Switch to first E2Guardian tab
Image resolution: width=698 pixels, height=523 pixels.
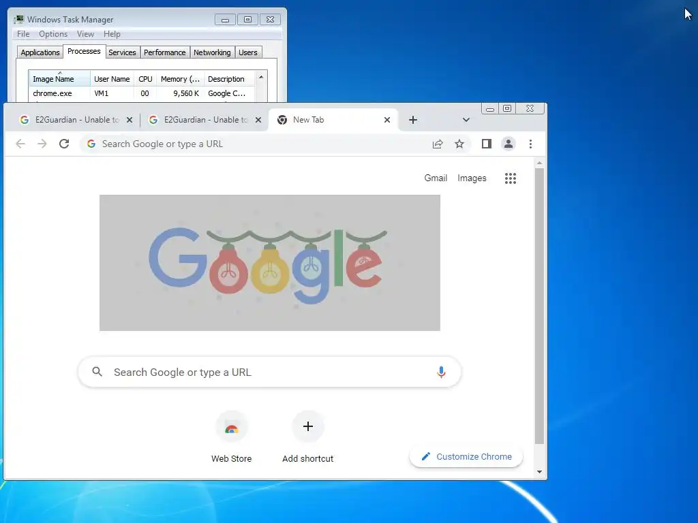coord(76,120)
